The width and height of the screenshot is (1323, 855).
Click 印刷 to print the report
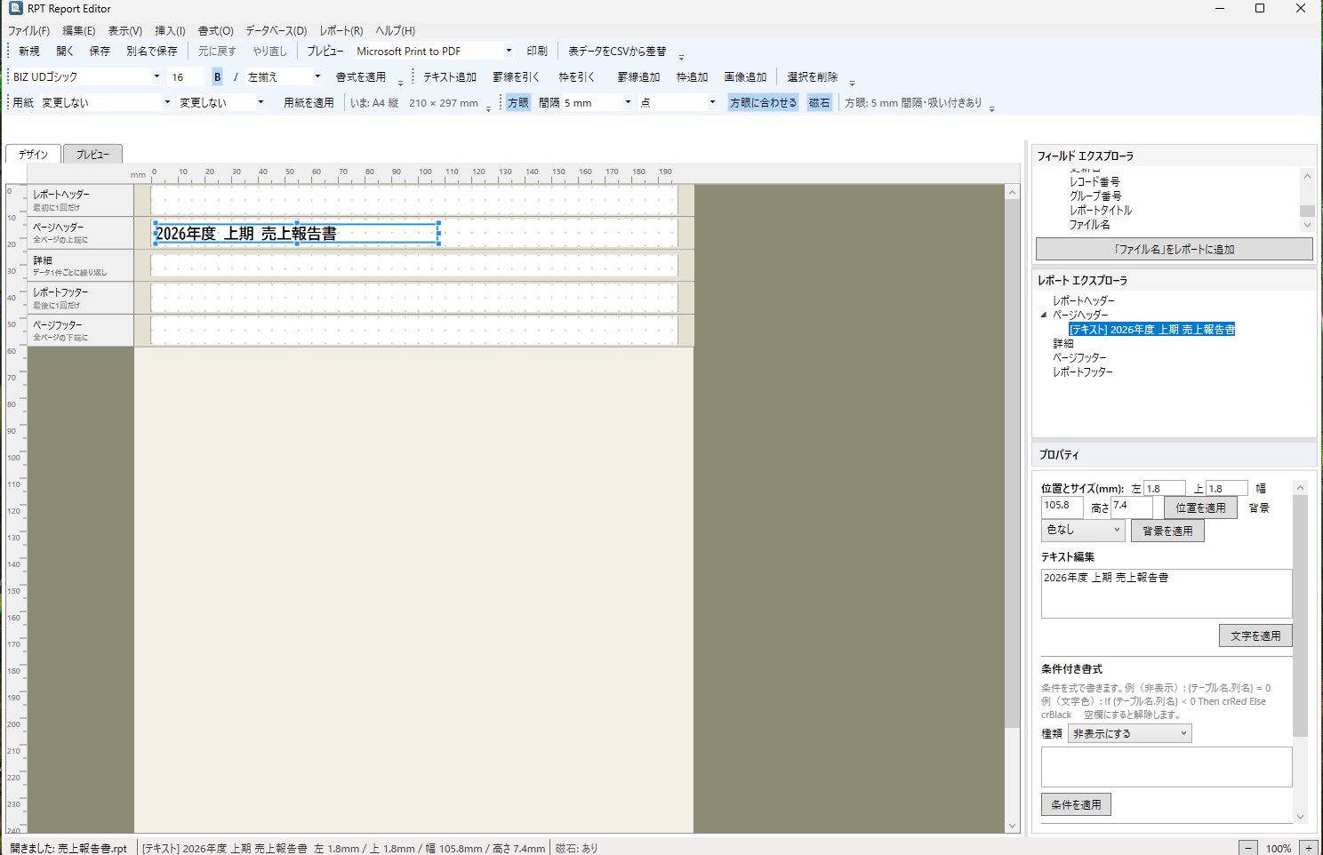click(x=537, y=52)
